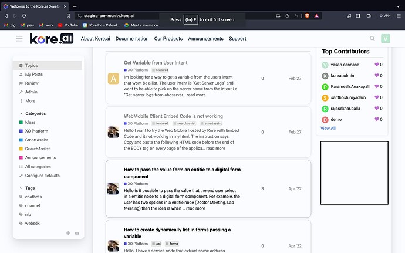Open topic 'Get Variable from User Intent'
This screenshot has height=253, width=405.
click(156, 63)
